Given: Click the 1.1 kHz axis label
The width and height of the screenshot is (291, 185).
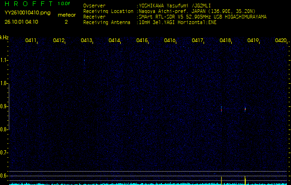Looking at the screenshot, I should (3, 60).
